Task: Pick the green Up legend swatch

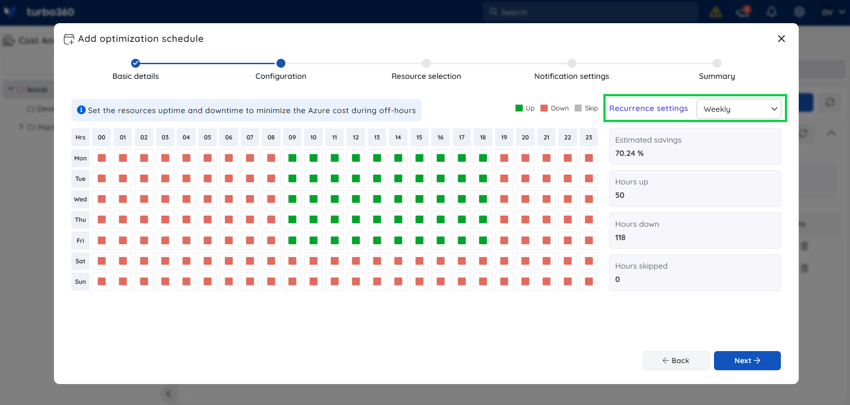Action: (x=519, y=108)
